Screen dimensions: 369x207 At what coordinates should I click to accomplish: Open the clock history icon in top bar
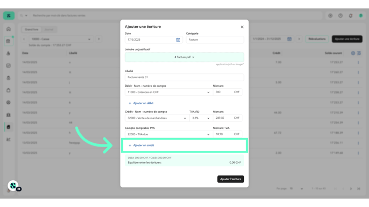click(x=341, y=16)
